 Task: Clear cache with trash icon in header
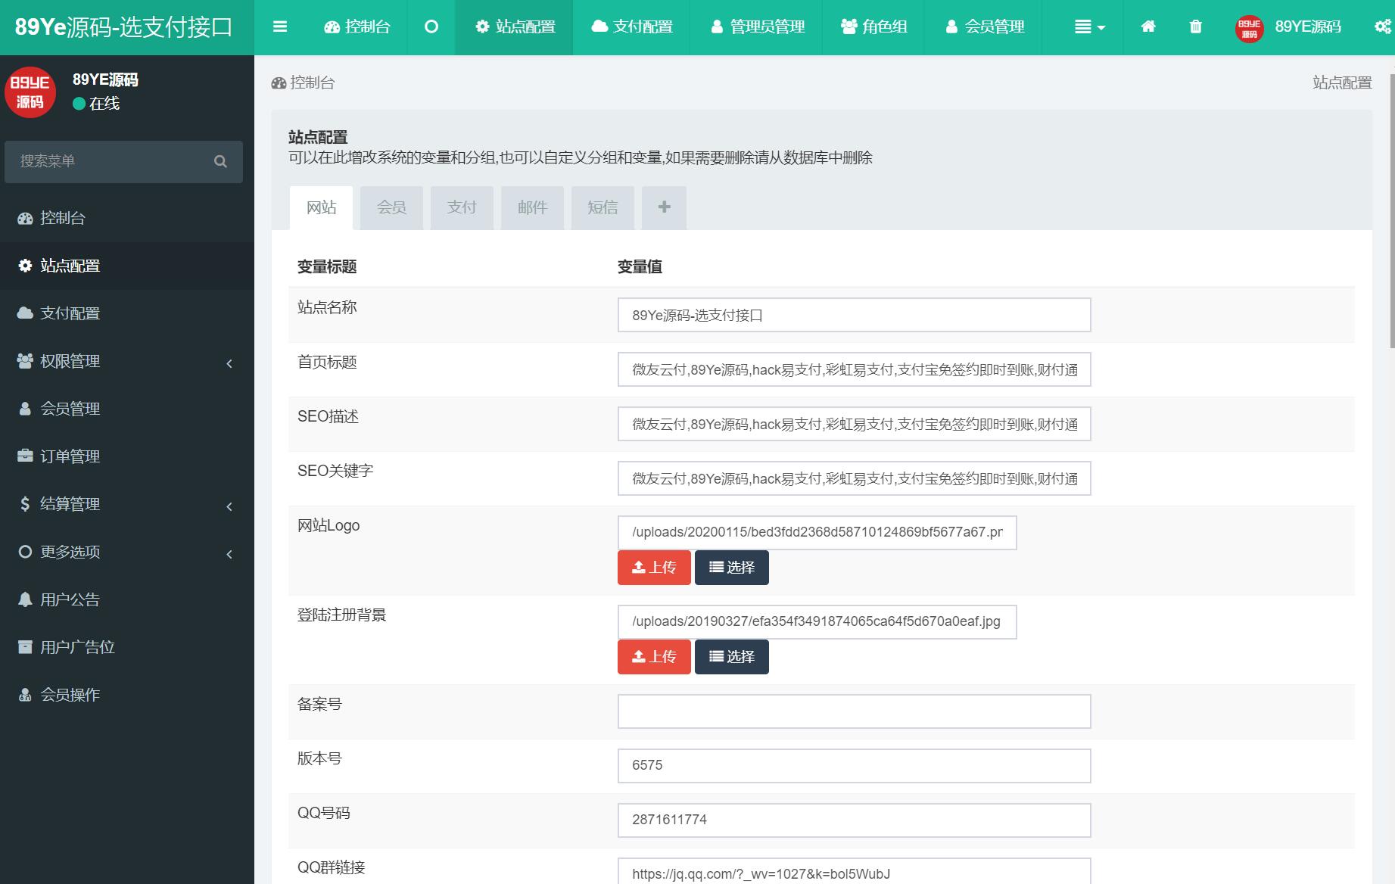point(1195,27)
